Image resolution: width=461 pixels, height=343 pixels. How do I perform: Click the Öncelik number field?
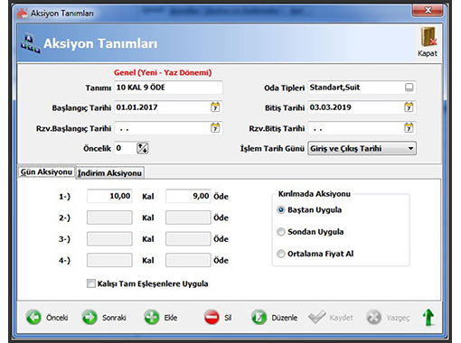click(126, 148)
